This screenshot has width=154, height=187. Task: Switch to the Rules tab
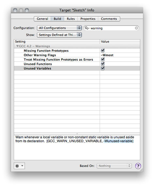pos(71,19)
